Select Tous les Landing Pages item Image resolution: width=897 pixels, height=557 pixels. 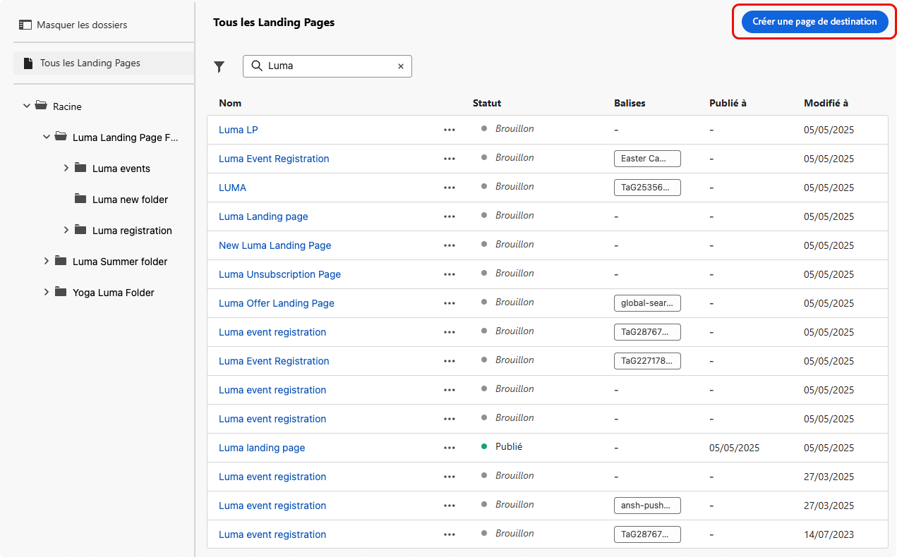(x=90, y=63)
